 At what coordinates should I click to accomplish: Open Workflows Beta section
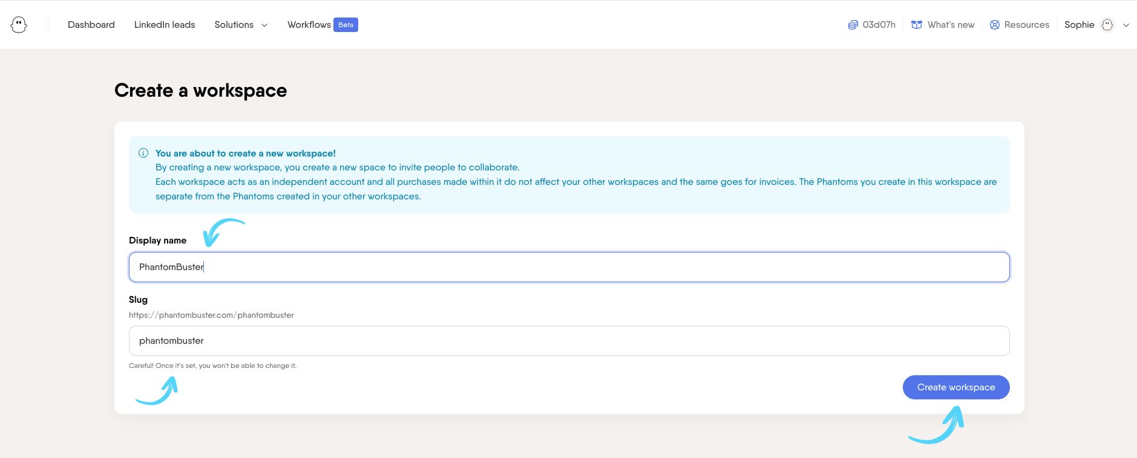tap(323, 25)
